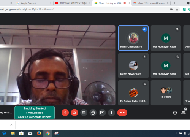This screenshot has width=190, height=137.
Task: Open the 15 others participants tile
Action: point(166,93)
